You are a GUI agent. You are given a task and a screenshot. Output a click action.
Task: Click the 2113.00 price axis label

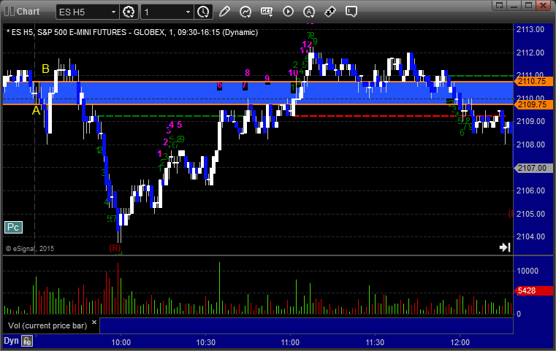[x=530, y=29]
